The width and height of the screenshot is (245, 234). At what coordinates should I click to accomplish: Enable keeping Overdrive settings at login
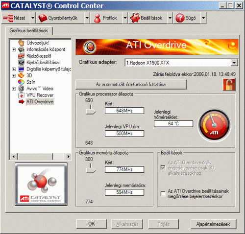(x=163, y=193)
